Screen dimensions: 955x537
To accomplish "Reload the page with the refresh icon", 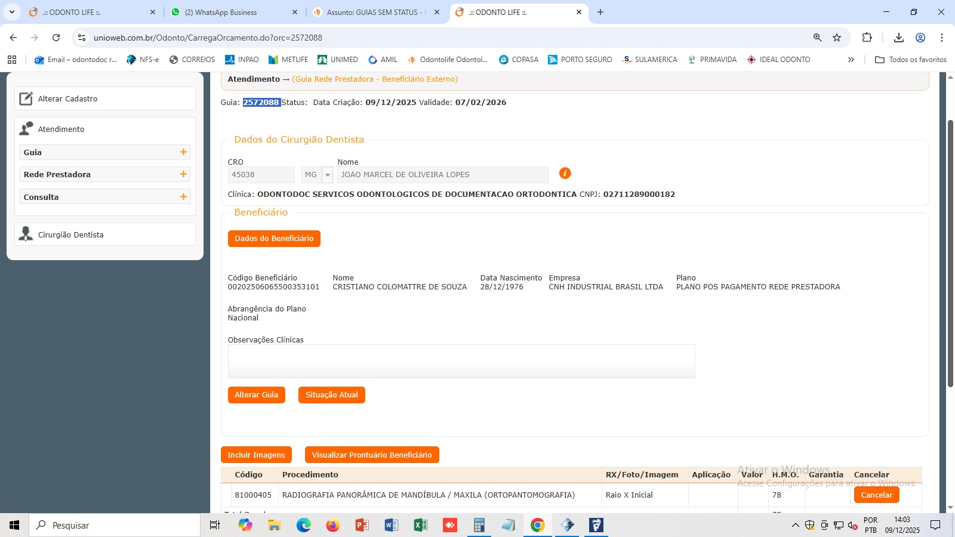I will (x=56, y=38).
